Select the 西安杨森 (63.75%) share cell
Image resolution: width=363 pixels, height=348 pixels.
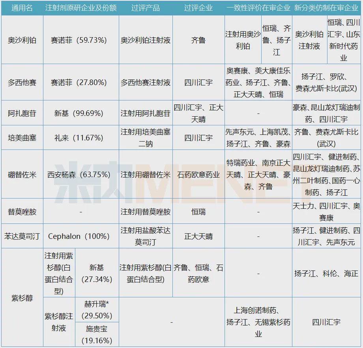[81, 174]
